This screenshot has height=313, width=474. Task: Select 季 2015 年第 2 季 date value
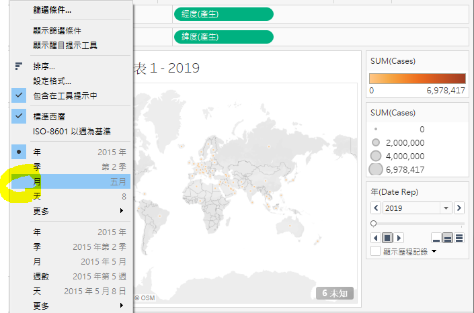pyautogui.click(x=71, y=247)
